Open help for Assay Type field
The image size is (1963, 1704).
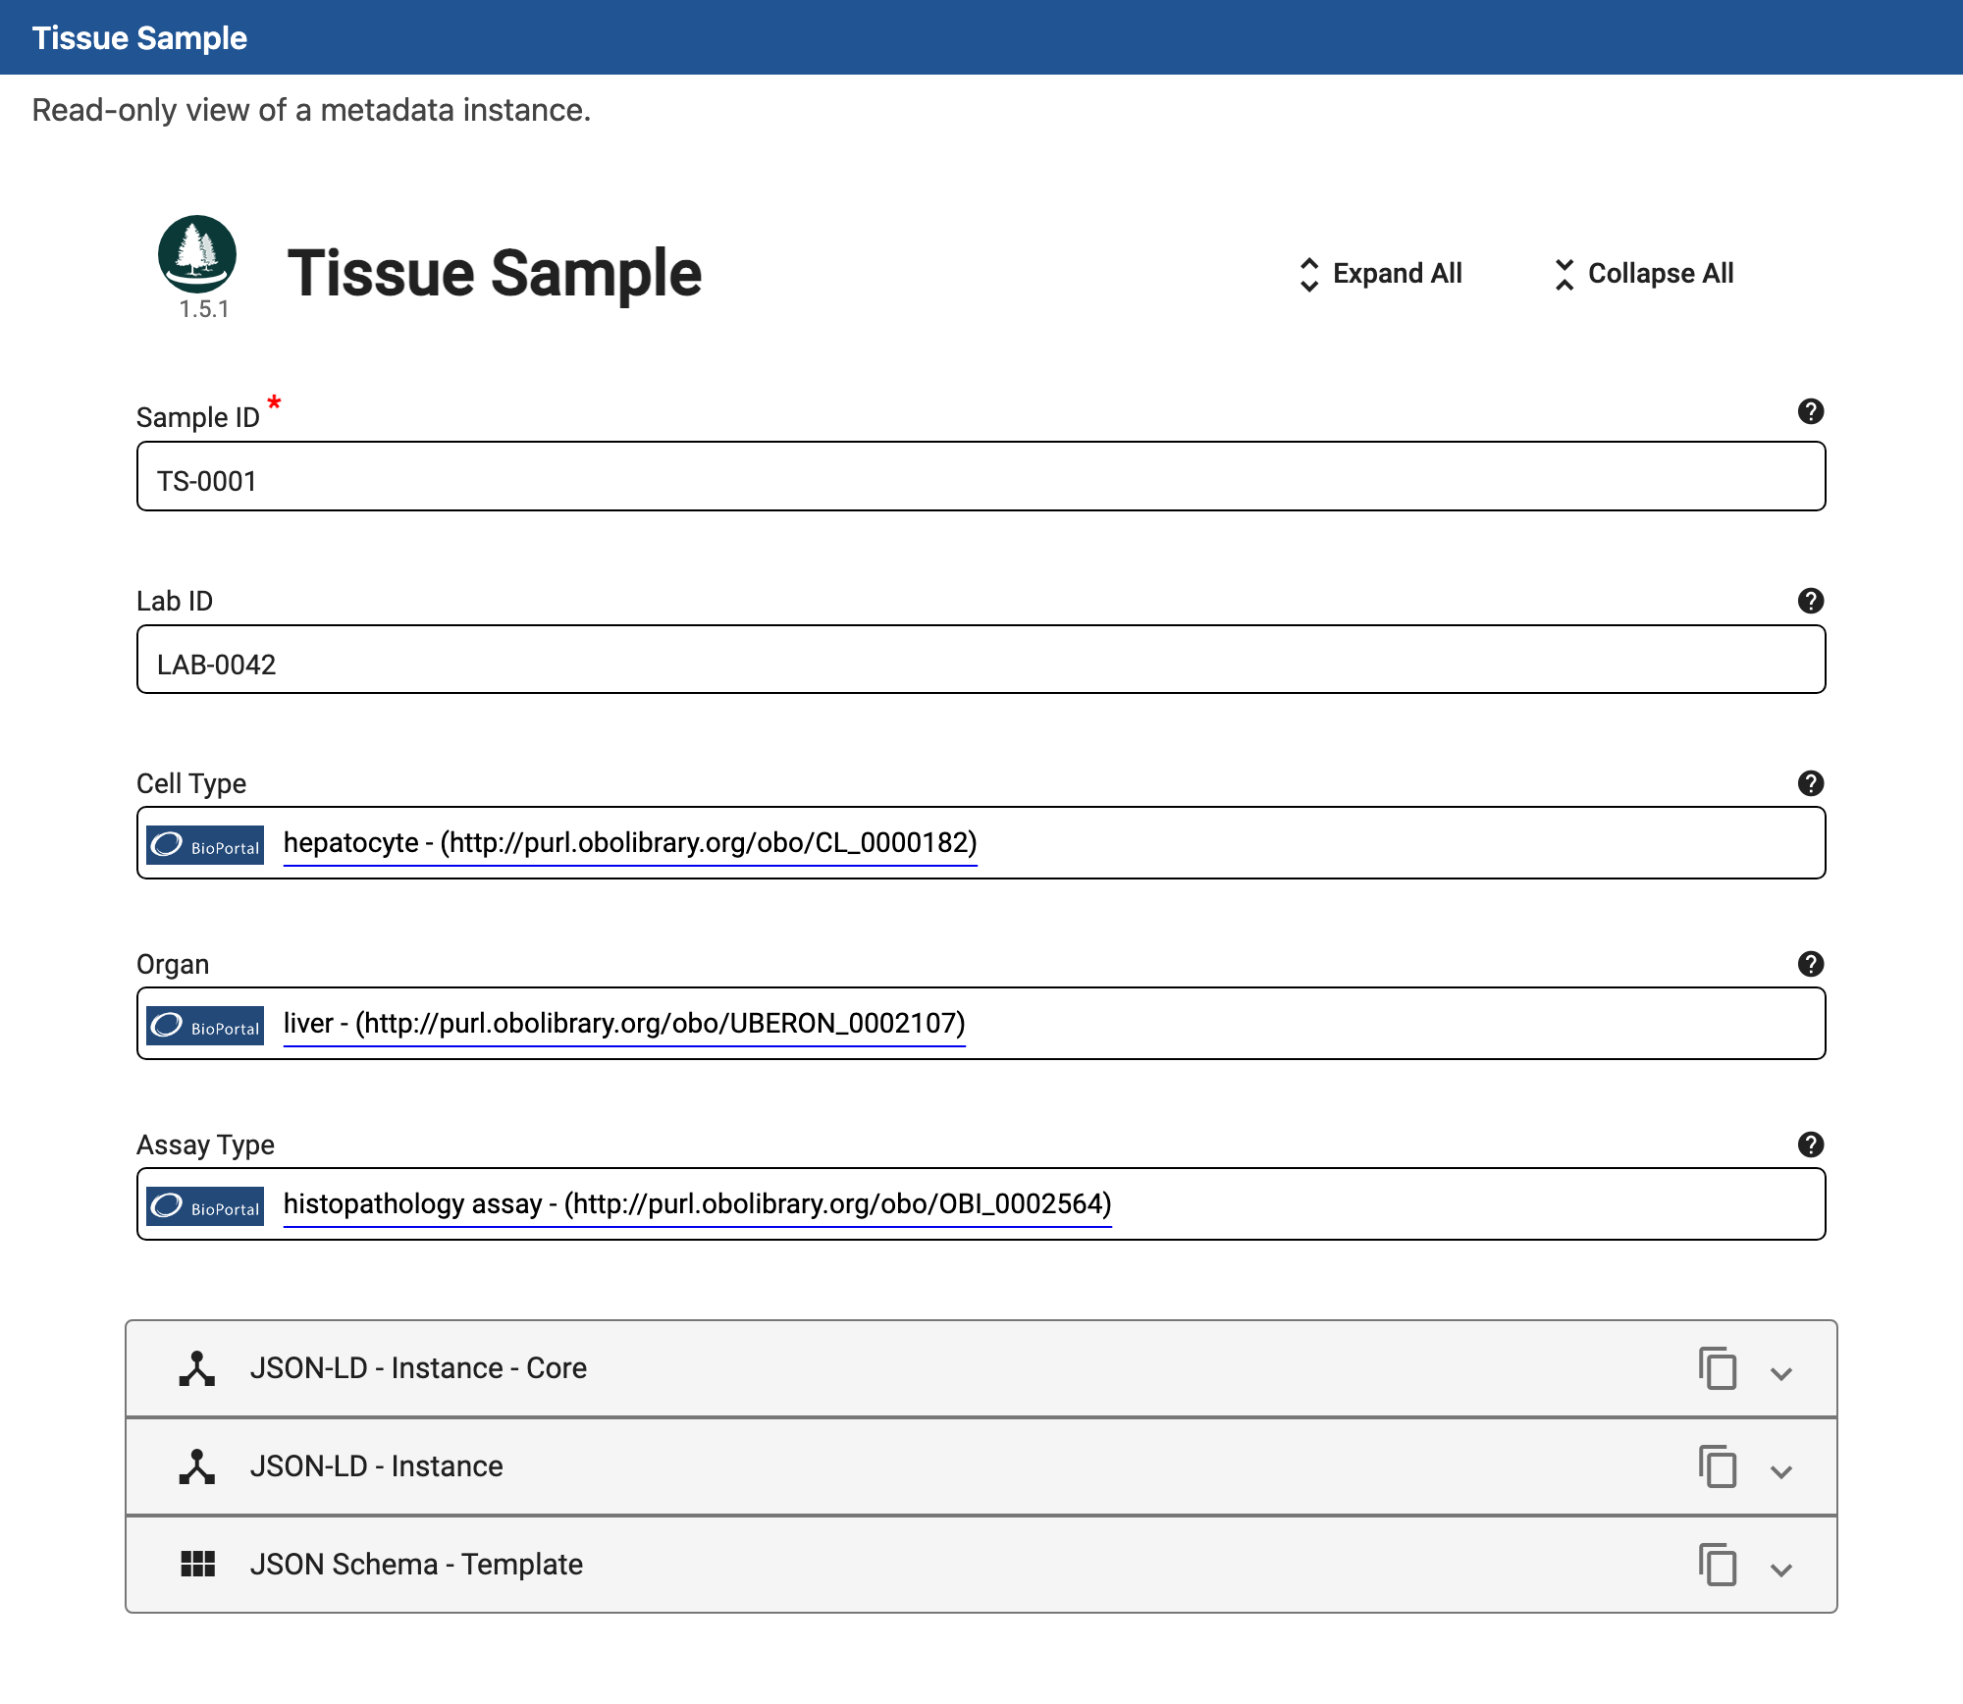pos(1811,1145)
